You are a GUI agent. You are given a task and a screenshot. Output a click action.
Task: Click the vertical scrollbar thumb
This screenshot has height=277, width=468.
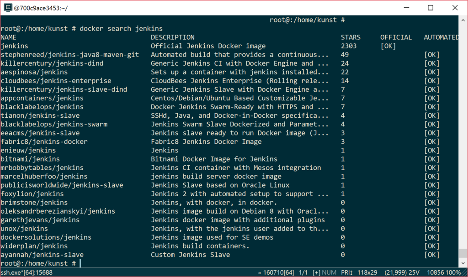coord(463,253)
